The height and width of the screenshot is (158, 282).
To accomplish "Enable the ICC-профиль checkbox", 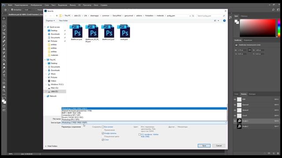I will pos(140,134).
